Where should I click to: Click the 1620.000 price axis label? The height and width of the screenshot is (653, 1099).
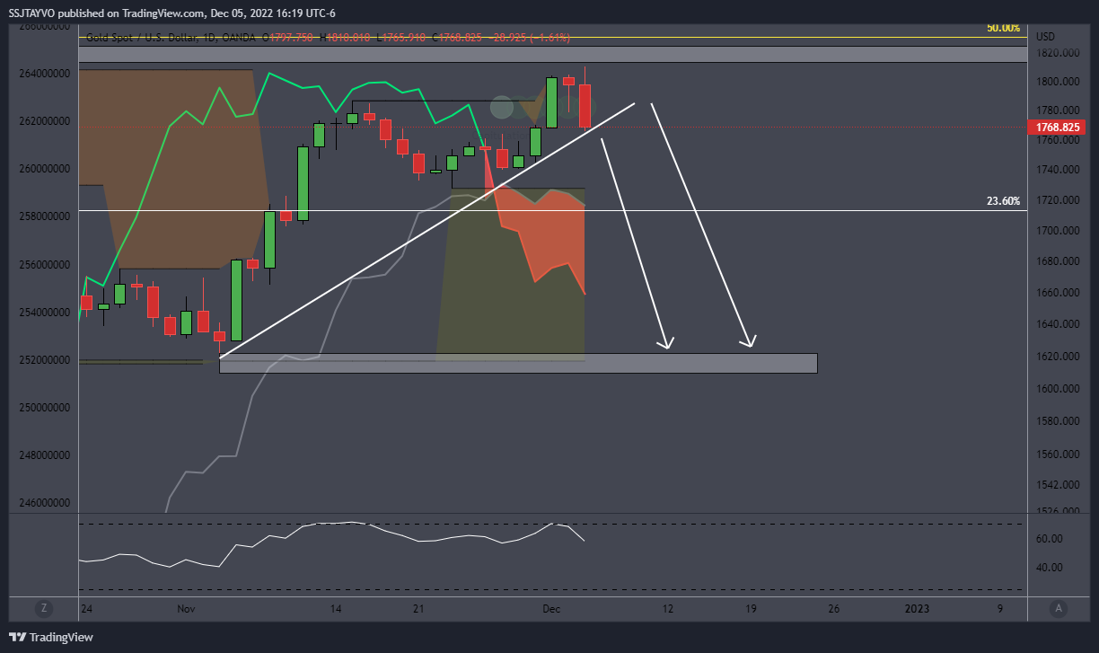[1056, 357]
